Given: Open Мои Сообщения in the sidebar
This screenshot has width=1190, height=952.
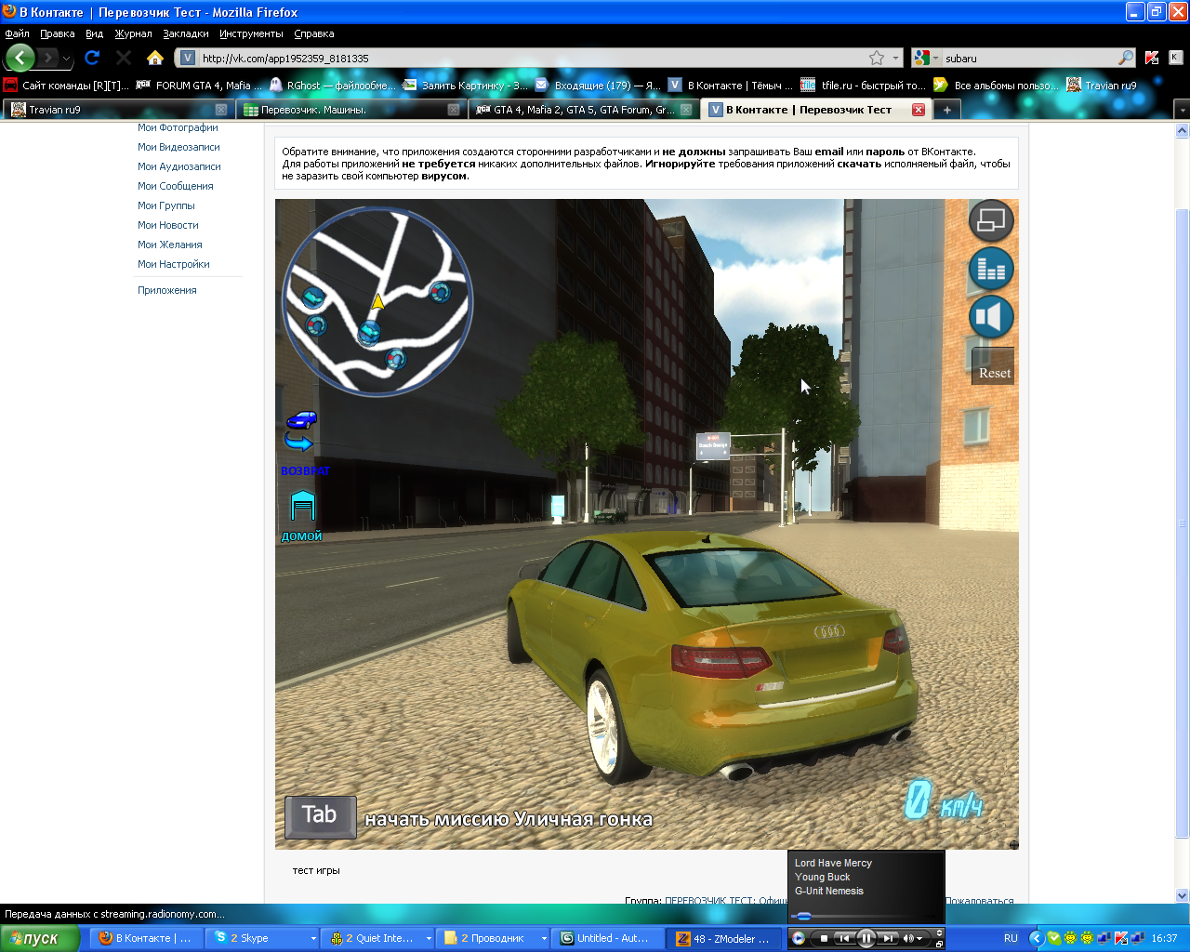Looking at the screenshot, I should [x=176, y=186].
